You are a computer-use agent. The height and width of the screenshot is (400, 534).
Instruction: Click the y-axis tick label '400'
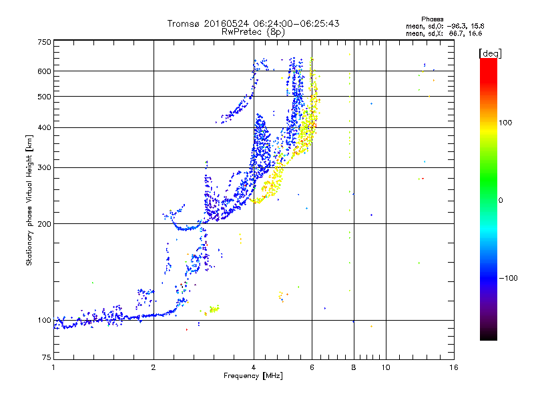[44, 127]
